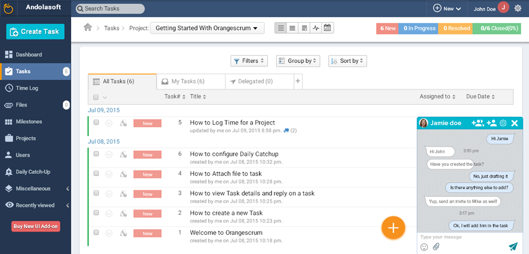Add a new tab with plus
This screenshot has height=254, width=529.
pos(298,82)
